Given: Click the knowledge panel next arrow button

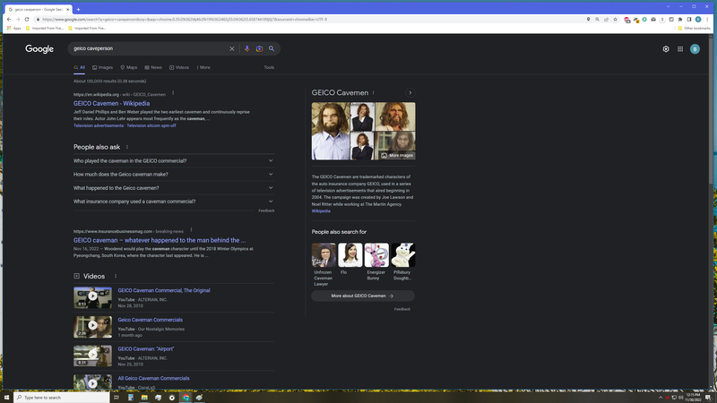Looking at the screenshot, I should [x=410, y=93].
